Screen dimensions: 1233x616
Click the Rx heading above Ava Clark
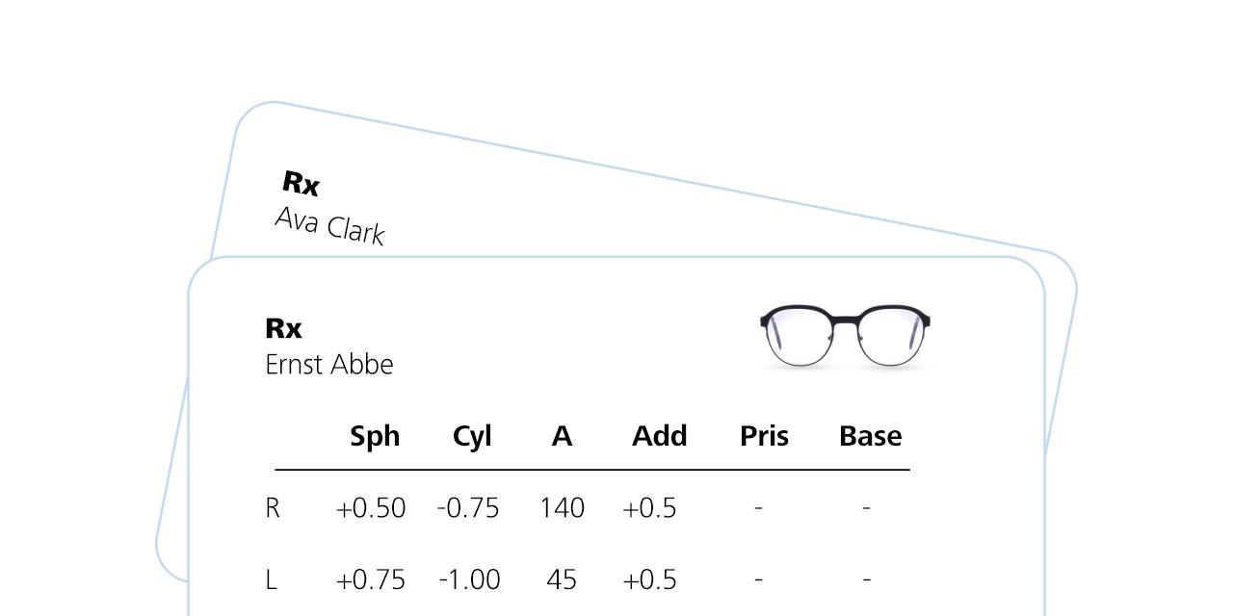tap(301, 183)
